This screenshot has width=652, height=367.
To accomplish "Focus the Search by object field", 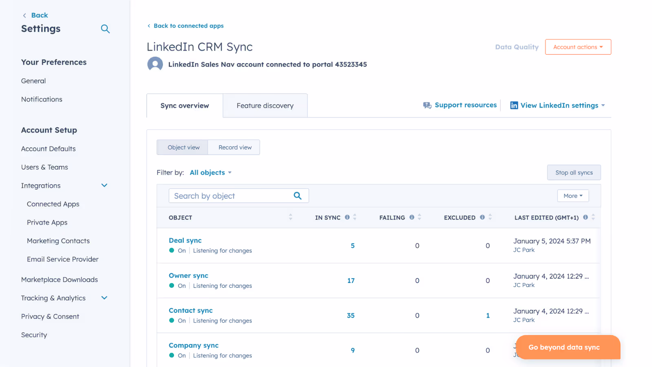I will coord(239,196).
